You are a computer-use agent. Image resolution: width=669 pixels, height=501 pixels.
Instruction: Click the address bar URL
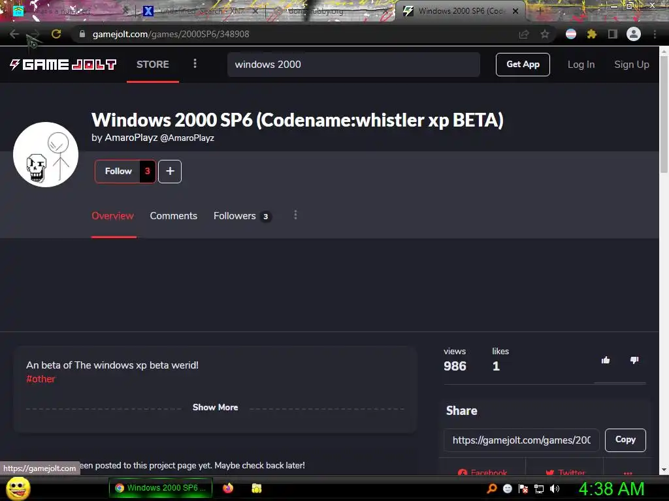click(x=171, y=34)
